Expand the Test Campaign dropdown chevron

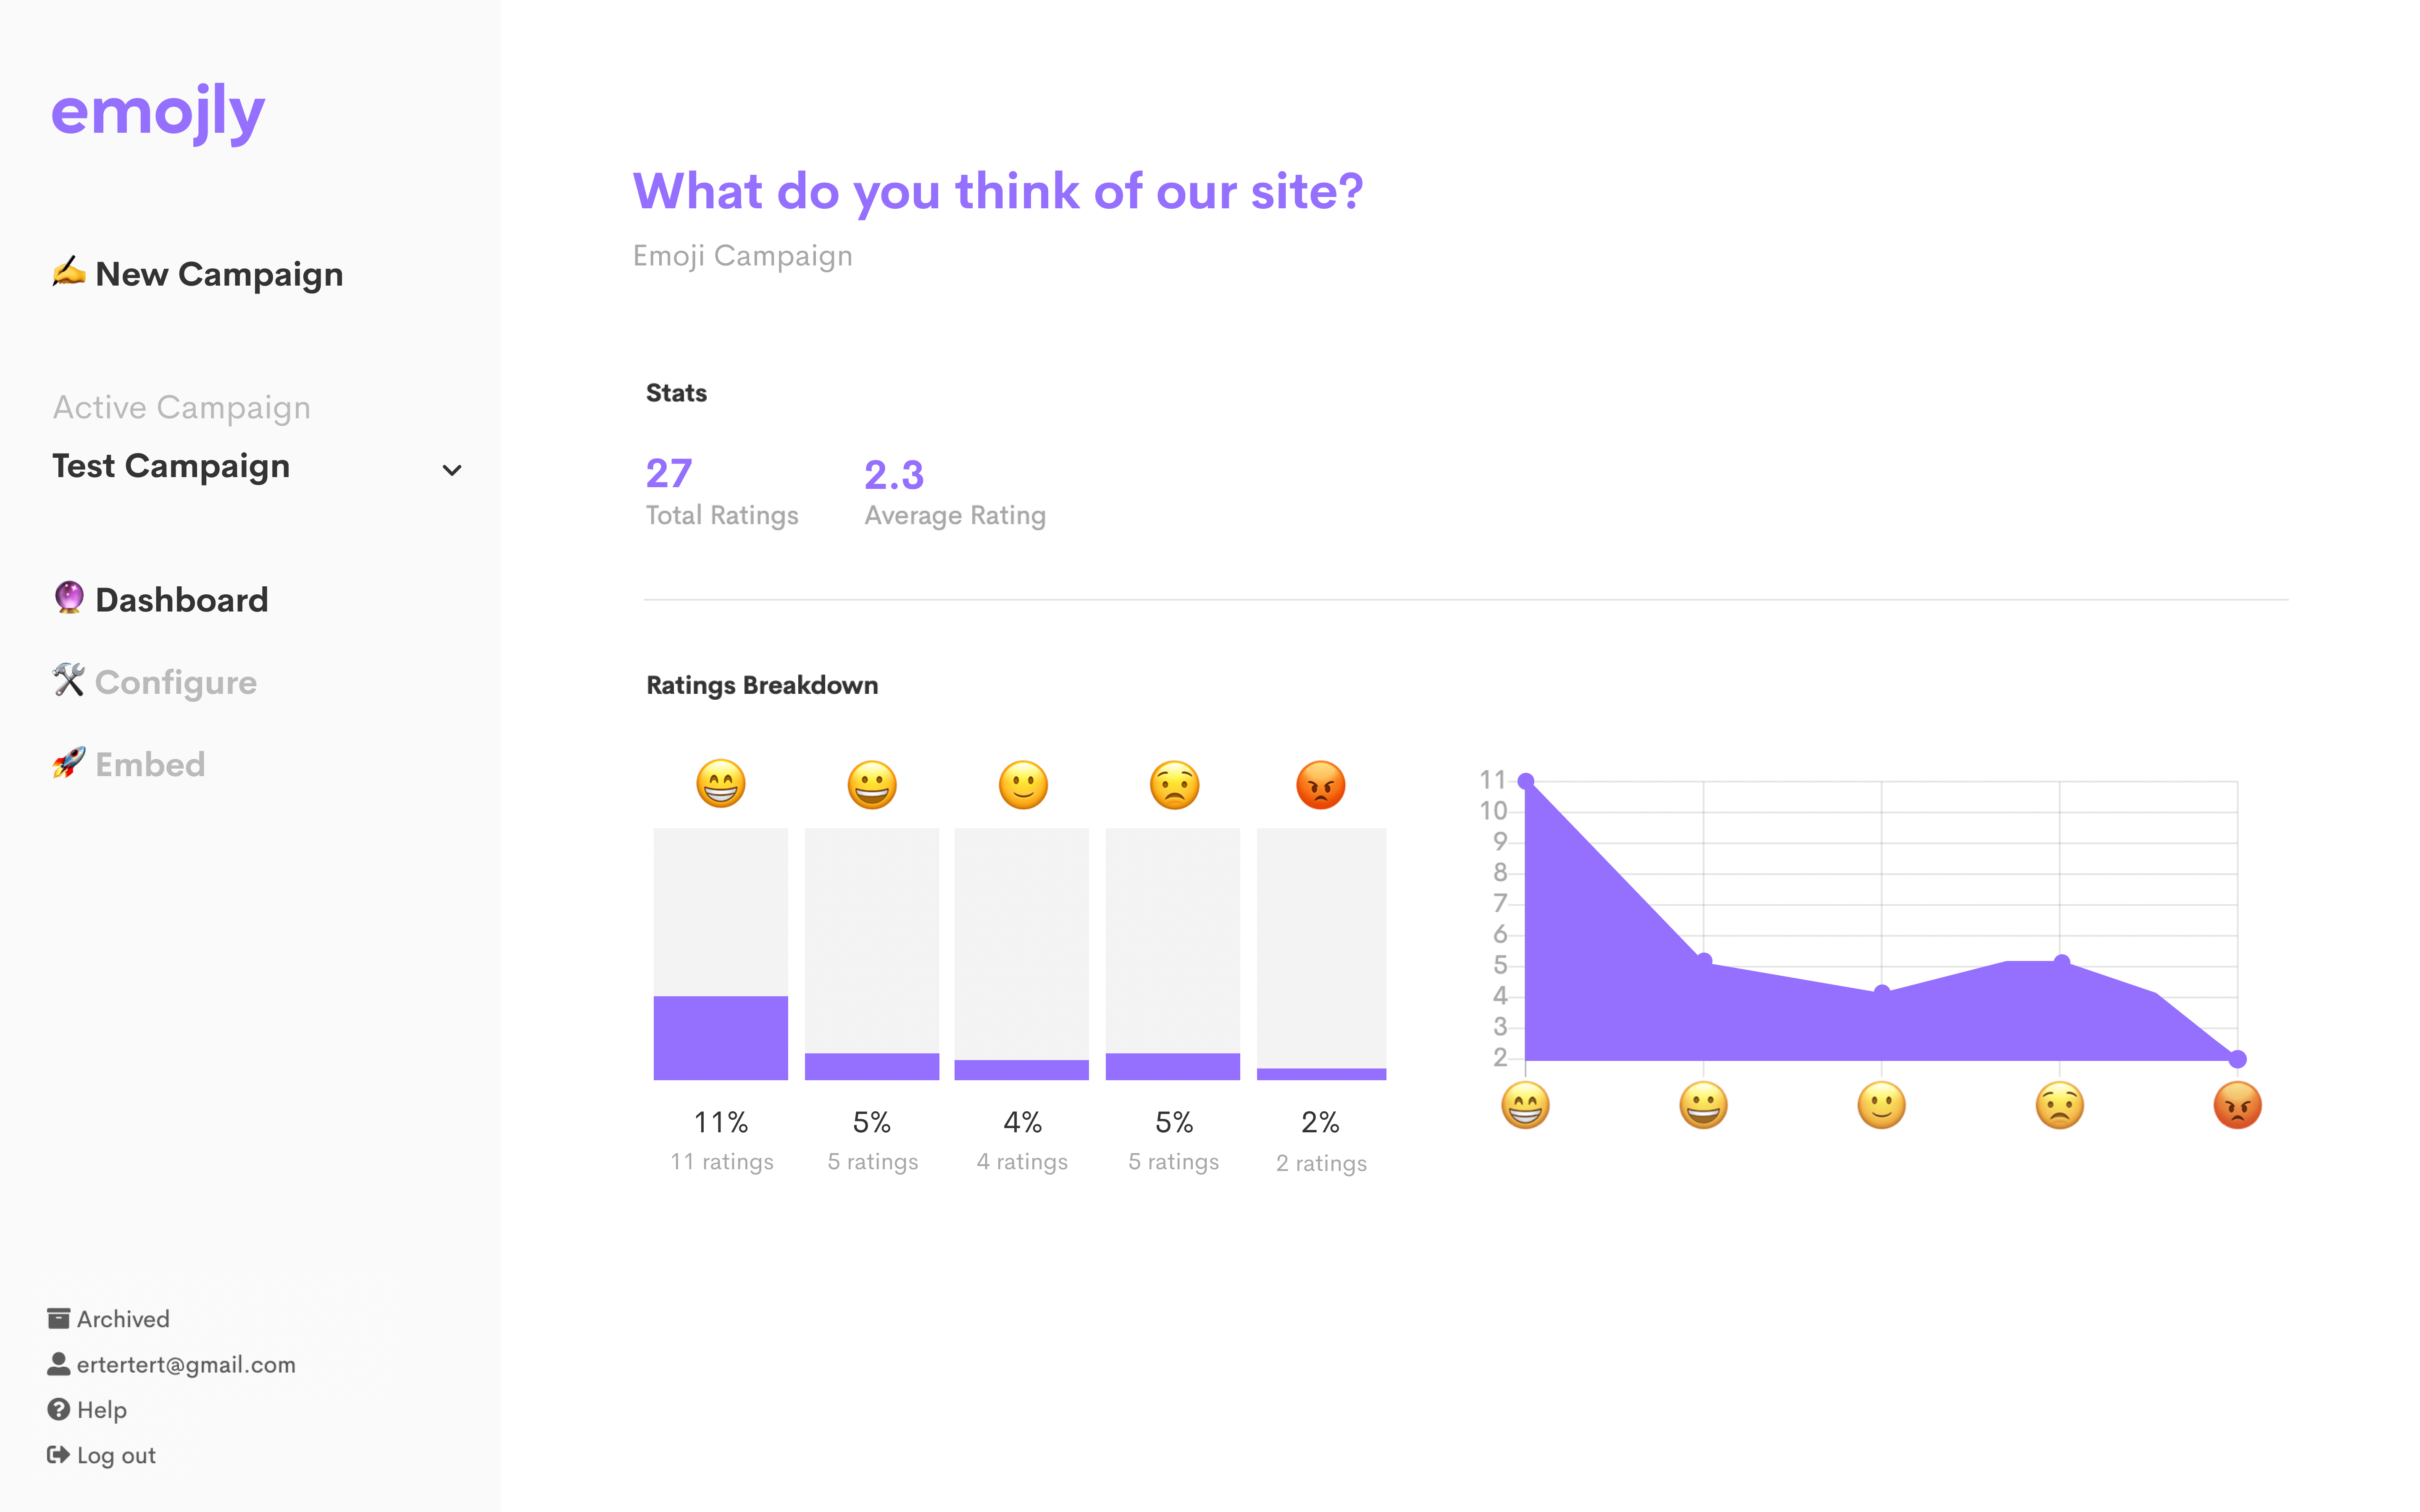click(x=452, y=470)
